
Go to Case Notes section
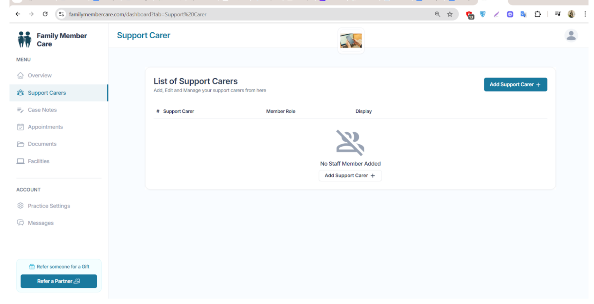coord(42,110)
